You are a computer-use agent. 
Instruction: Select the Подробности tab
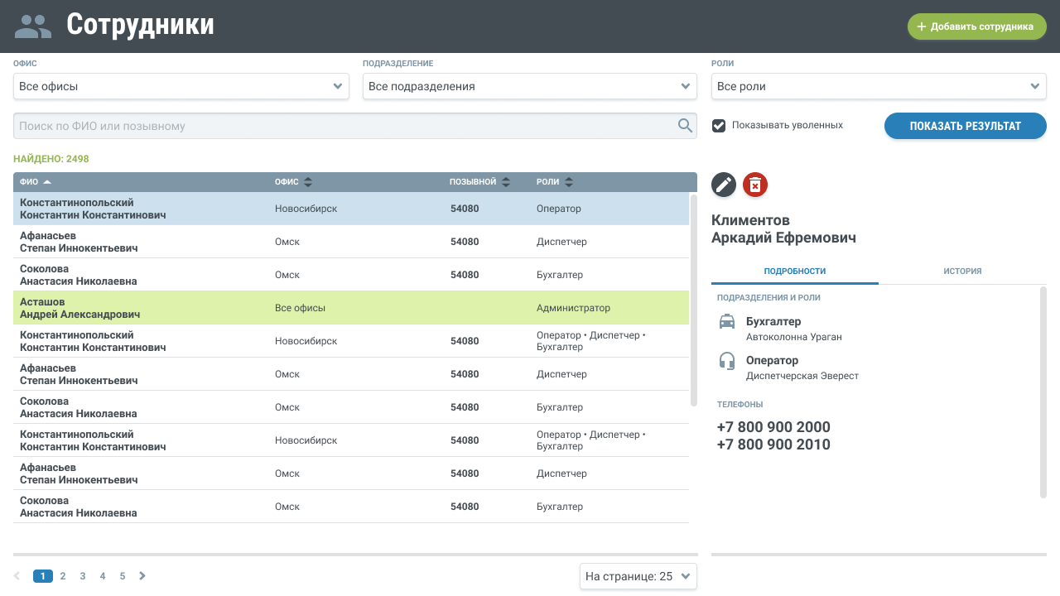pos(794,272)
